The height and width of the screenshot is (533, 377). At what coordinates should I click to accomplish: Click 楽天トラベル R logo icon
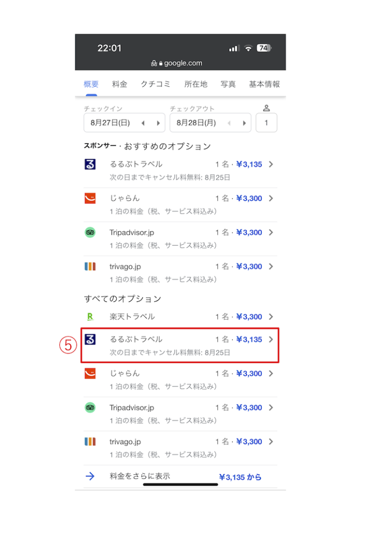coord(90,317)
